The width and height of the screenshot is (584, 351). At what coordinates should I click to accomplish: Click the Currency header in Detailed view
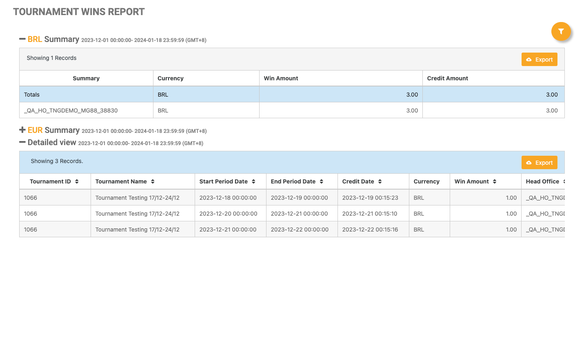[426, 181]
